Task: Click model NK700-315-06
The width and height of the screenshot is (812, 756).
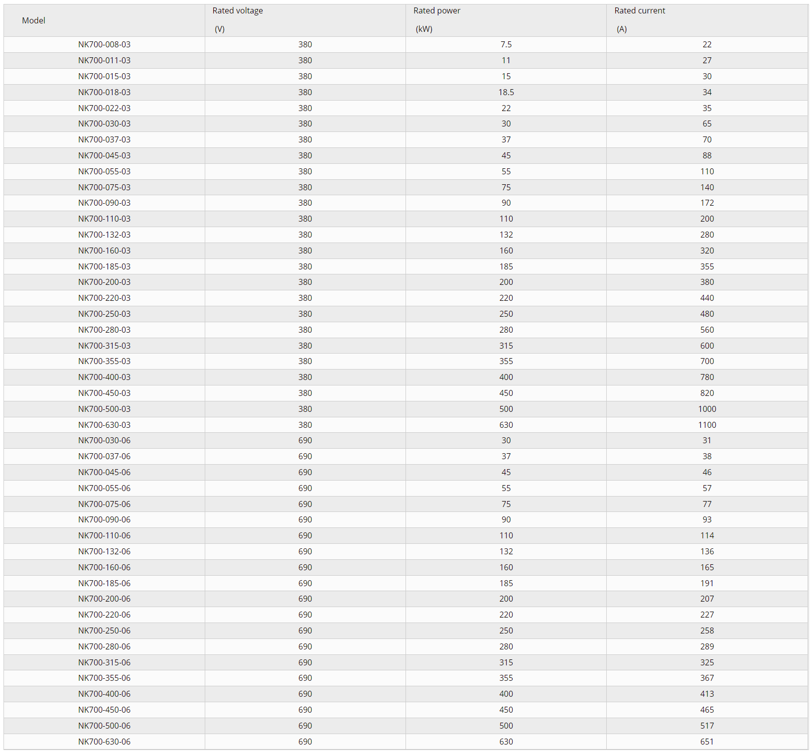Action: [x=104, y=662]
